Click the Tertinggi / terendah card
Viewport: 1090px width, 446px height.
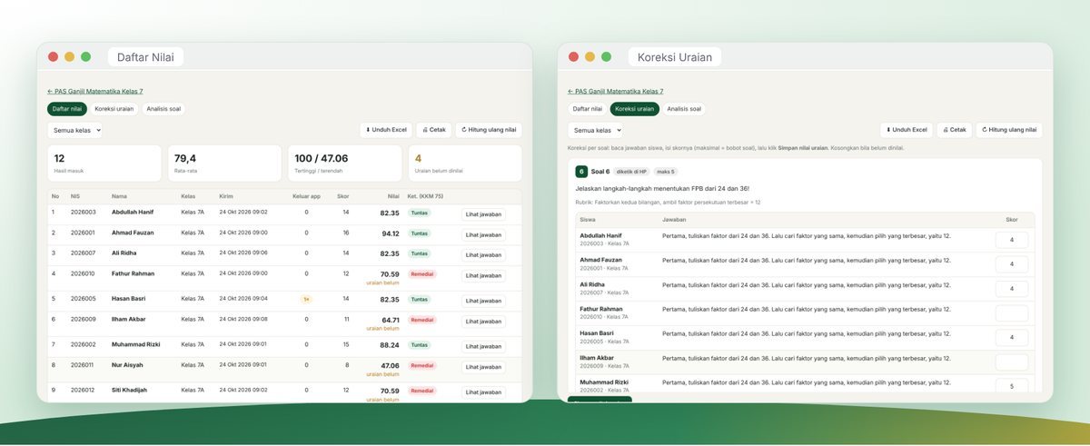click(345, 163)
